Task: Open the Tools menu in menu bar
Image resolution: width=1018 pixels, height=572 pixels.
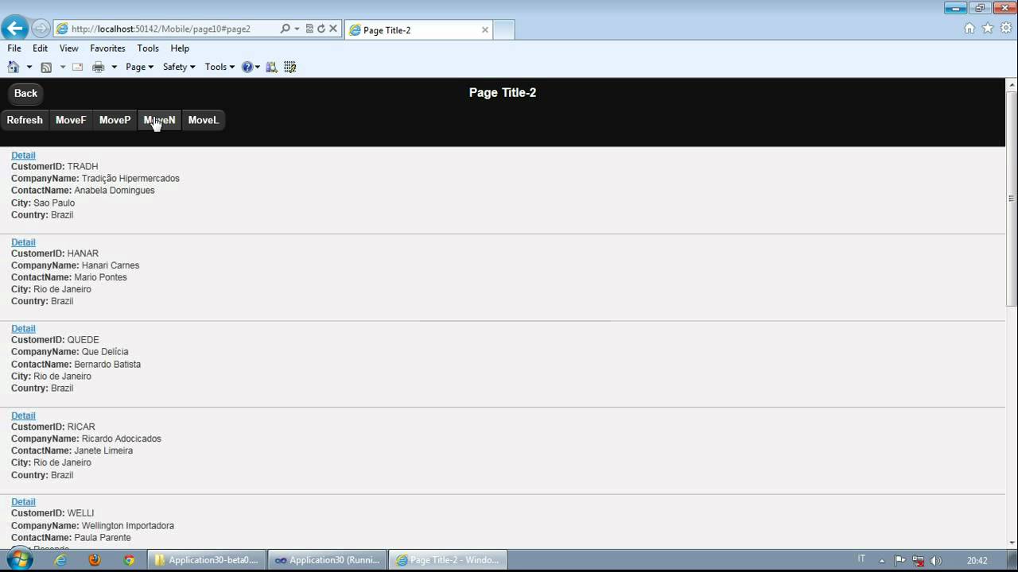Action: click(148, 48)
